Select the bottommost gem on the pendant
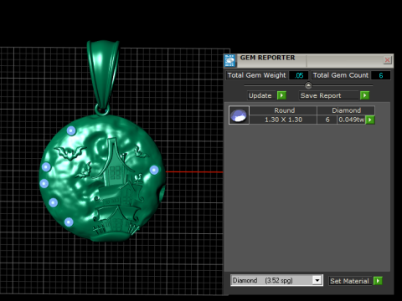This screenshot has width=402, height=301. (x=69, y=222)
